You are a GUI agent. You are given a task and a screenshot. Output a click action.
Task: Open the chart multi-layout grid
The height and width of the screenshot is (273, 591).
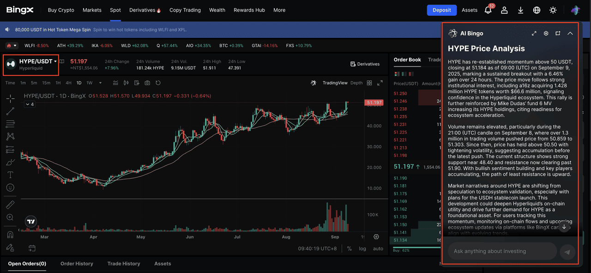pyautogui.click(x=369, y=83)
